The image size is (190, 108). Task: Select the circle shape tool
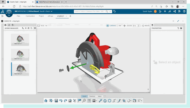click(110, 101)
